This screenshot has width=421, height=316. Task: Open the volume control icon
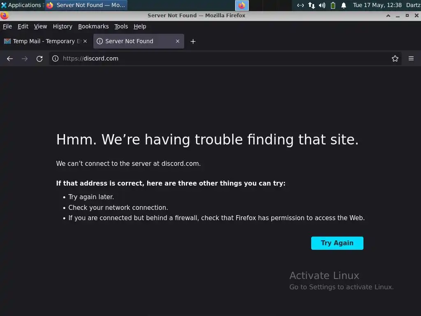click(x=322, y=5)
